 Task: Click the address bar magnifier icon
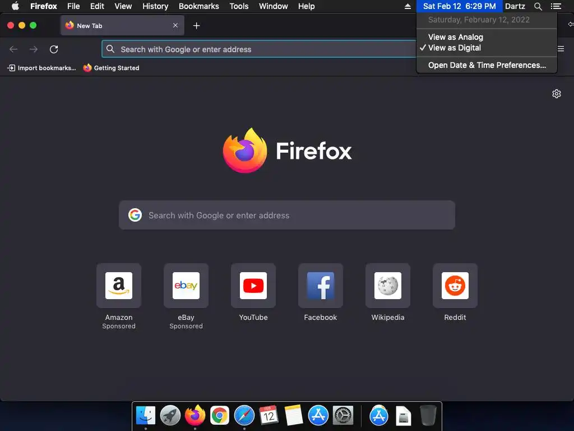[110, 49]
